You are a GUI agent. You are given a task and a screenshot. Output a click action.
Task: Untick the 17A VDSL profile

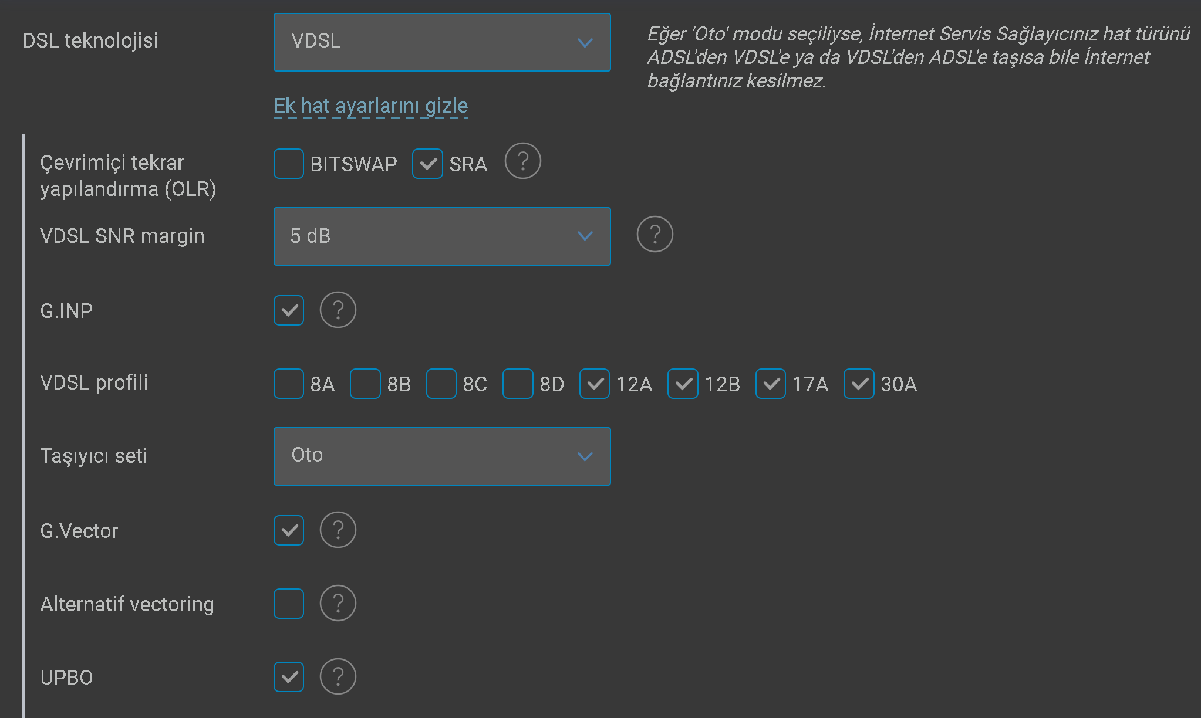click(771, 384)
